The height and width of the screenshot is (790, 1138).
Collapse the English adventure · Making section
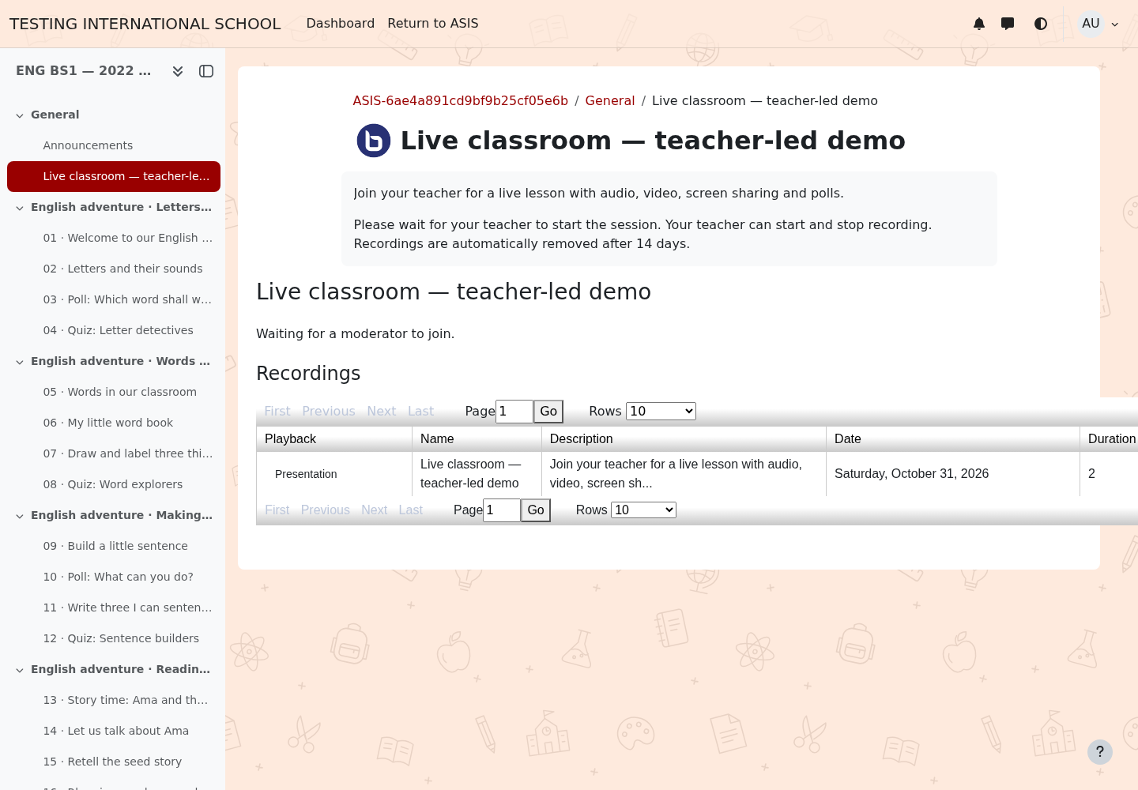20,516
